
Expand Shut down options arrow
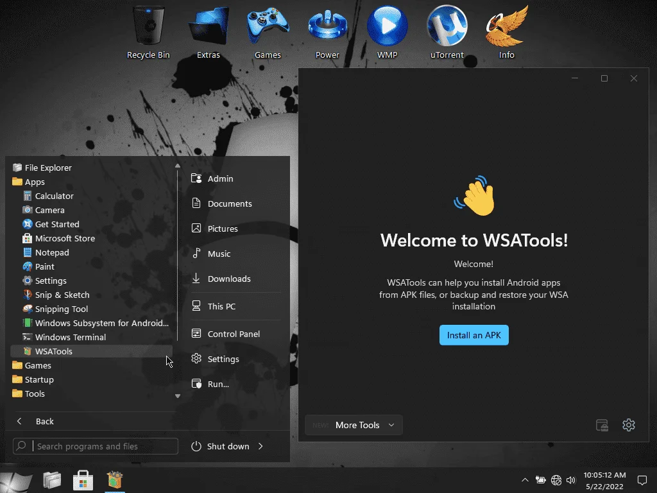(x=260, y=446)
